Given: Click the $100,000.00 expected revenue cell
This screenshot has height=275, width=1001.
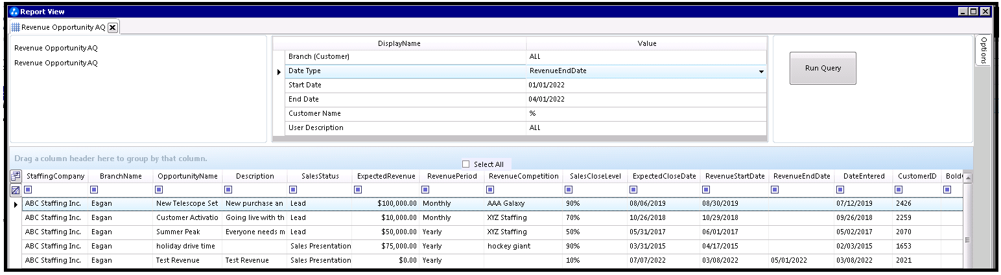Looking at the screenshot, I should click(x=386, y=204).
